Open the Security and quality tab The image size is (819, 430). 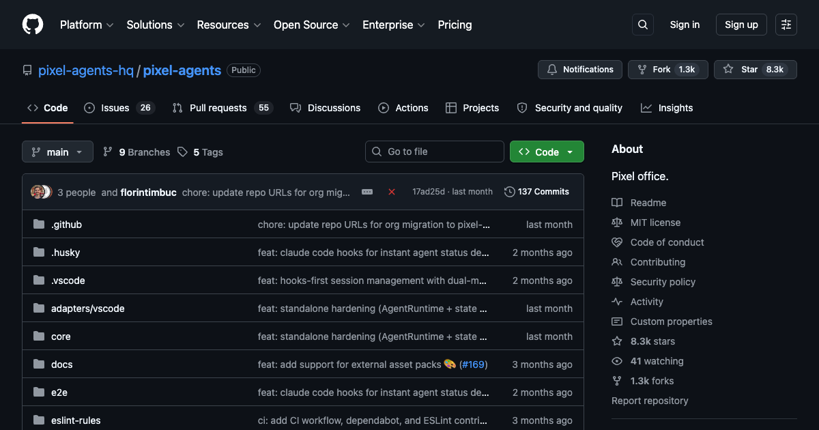click(570, 108)
